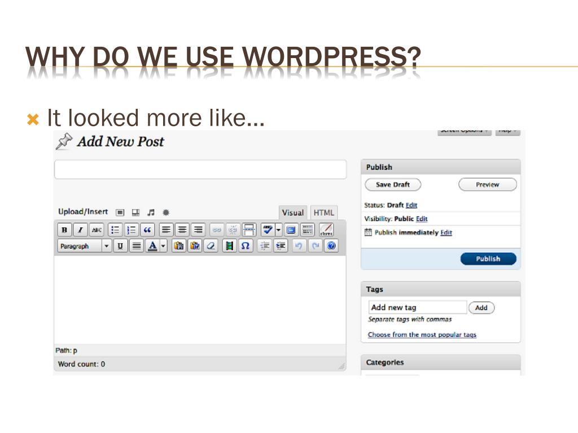Apply strikethrough with the ABC icon

click(x=97, y=230)
